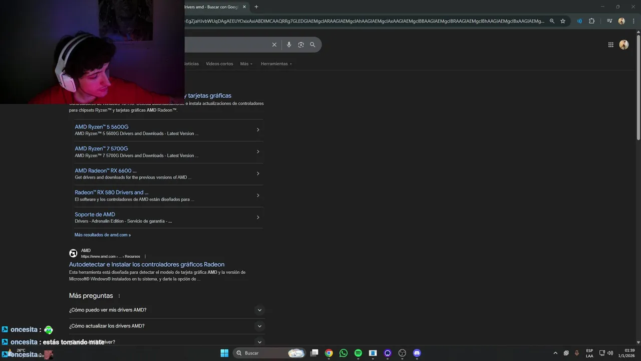
Task: Open WhatsApp from taskbar
Action: (x=343, y=353)
